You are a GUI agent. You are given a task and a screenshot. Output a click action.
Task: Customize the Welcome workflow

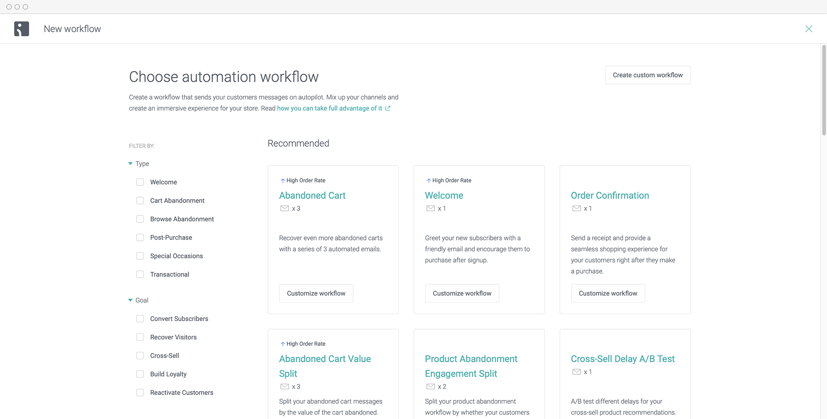click(x=462, y=293)
